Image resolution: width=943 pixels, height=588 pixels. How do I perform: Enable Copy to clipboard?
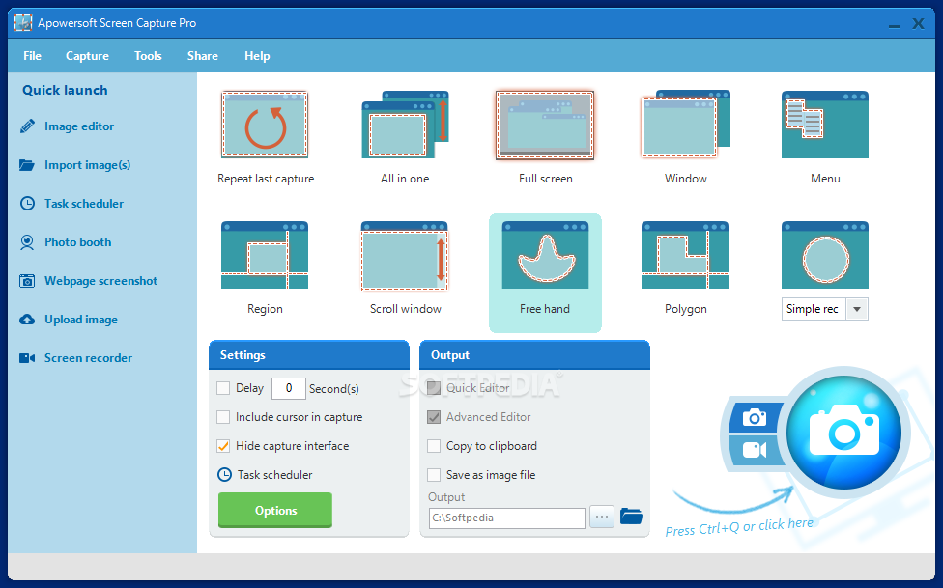(434, 446)
